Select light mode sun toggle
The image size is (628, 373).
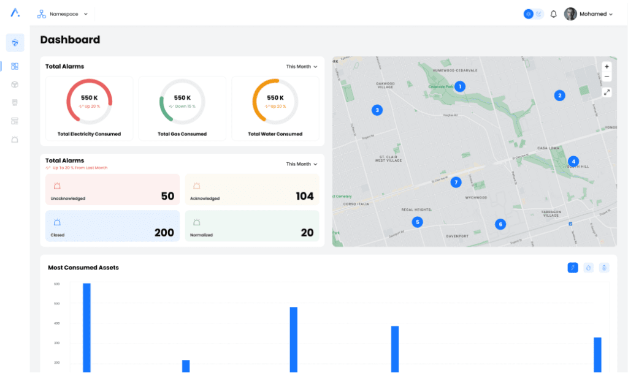pos(528,14)
